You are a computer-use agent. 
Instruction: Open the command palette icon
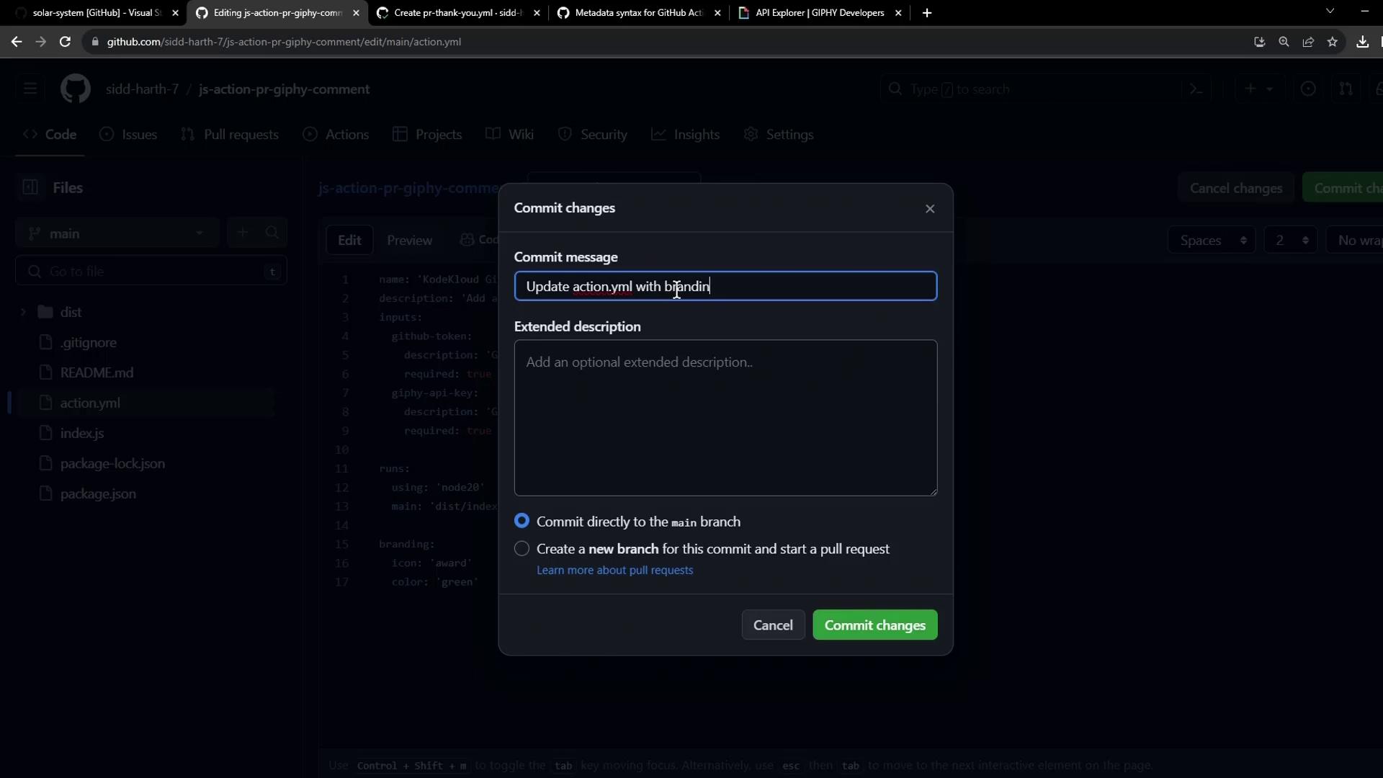pyautogui.click(x=1196, y=89)
